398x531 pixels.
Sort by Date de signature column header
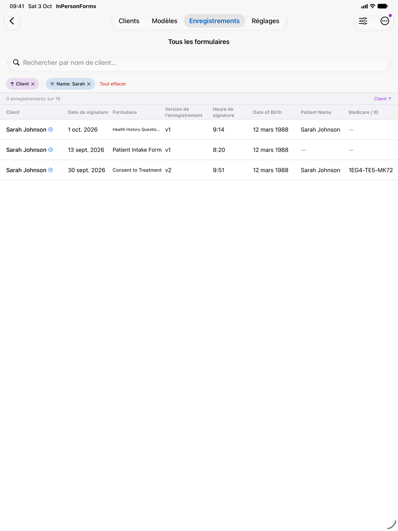click(88, 112)
